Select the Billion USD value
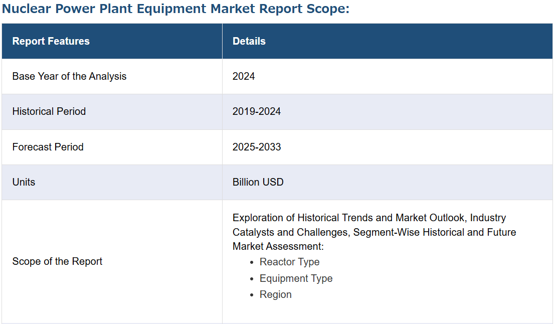This screenshot has width=554, height=324. pyautogui.click(x=258, y=182)
